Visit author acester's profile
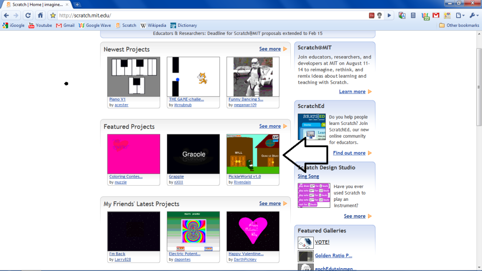Screen dimensions: 482x271 point(122,105)
